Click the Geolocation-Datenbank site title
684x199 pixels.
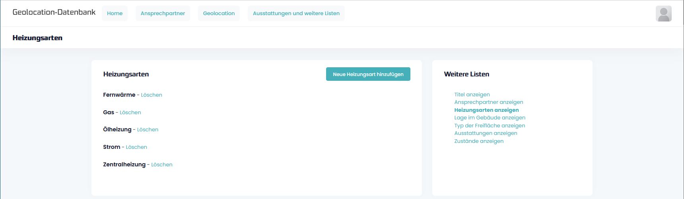[x=54, y=12]
